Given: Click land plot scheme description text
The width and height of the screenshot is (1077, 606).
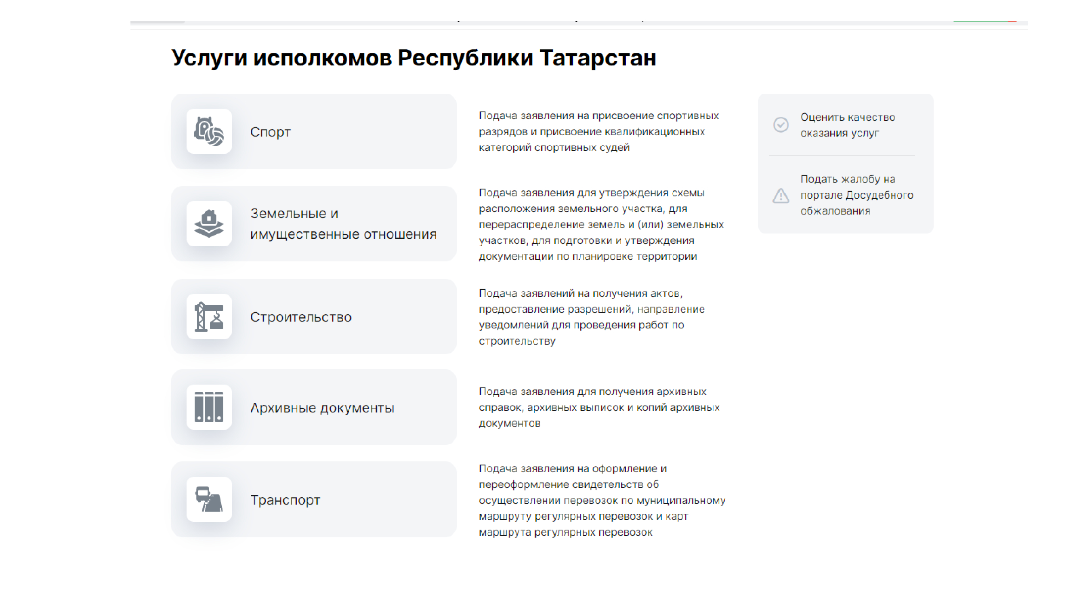Looking at the screenshot, I should (601, 225).
